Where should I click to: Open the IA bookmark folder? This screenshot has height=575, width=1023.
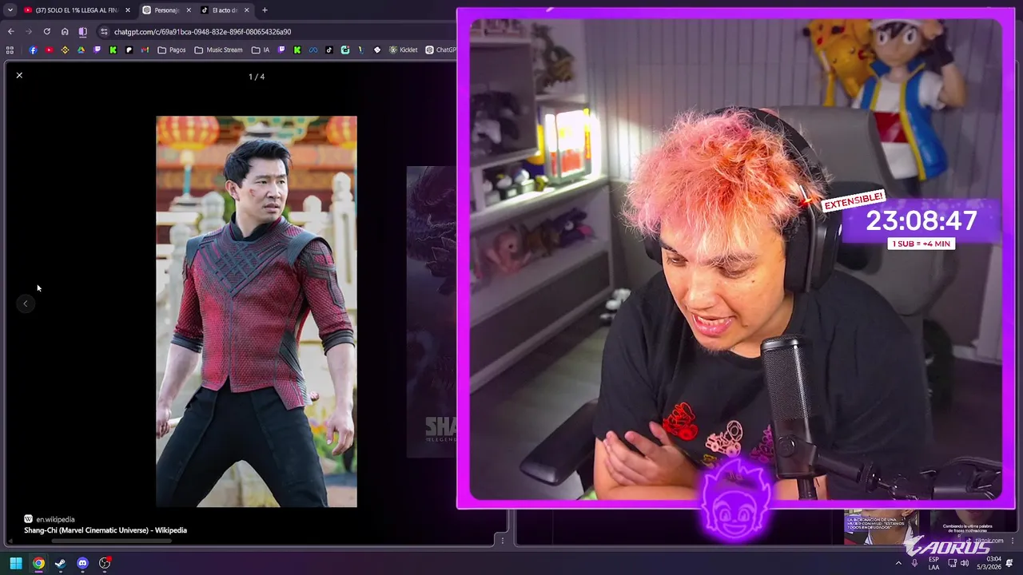point(261,50)
